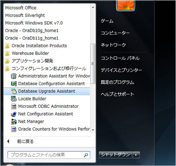Click the Database Upgrade Assistant icon
Image resolution: width=176 pixels, height=166 pixels.
[14, 91]
